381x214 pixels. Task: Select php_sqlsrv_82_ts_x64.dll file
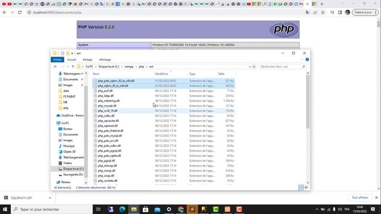(164, 86)
